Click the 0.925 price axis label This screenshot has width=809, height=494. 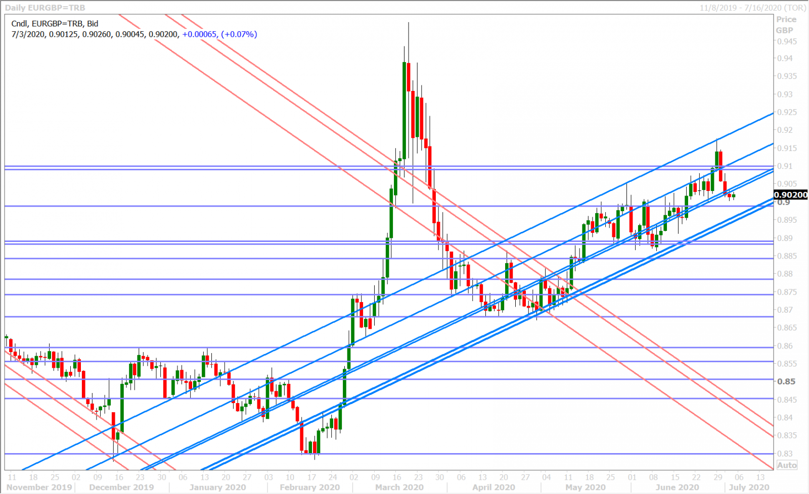787,112
